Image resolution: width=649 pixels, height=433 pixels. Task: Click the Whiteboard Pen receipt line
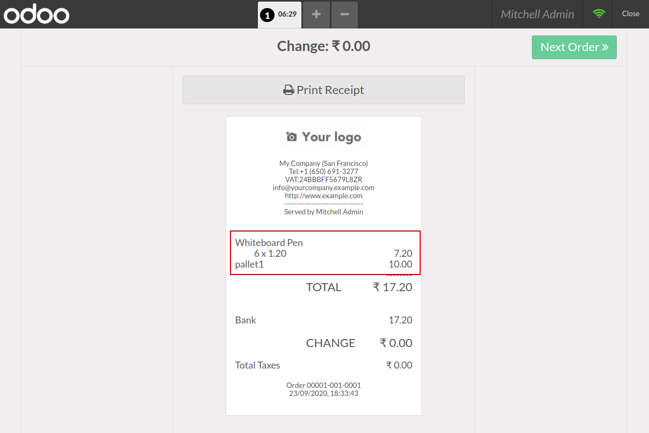269,243
